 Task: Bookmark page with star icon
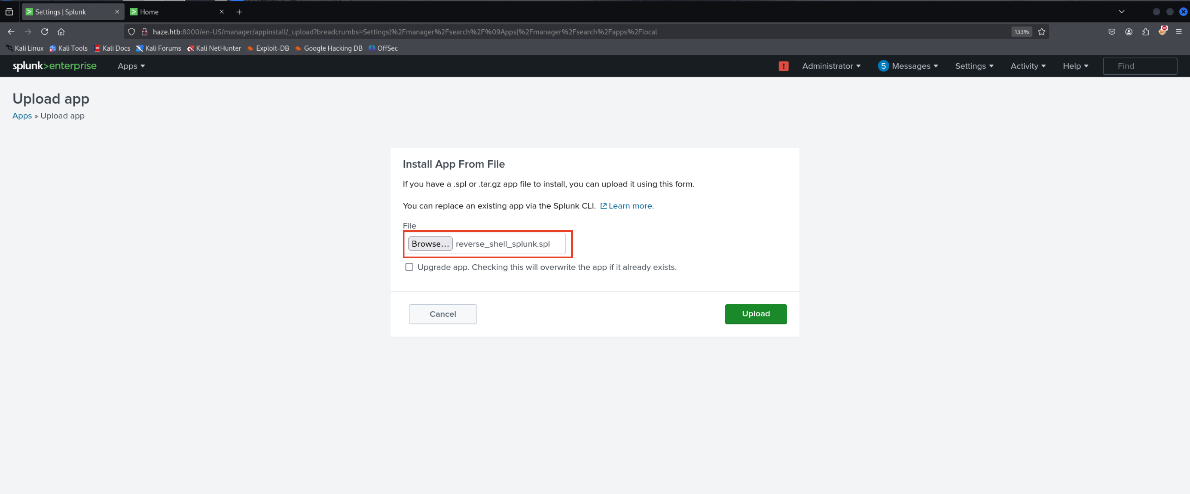(1042, 32)
